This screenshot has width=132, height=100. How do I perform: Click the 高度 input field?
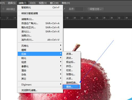click(79, 9)
